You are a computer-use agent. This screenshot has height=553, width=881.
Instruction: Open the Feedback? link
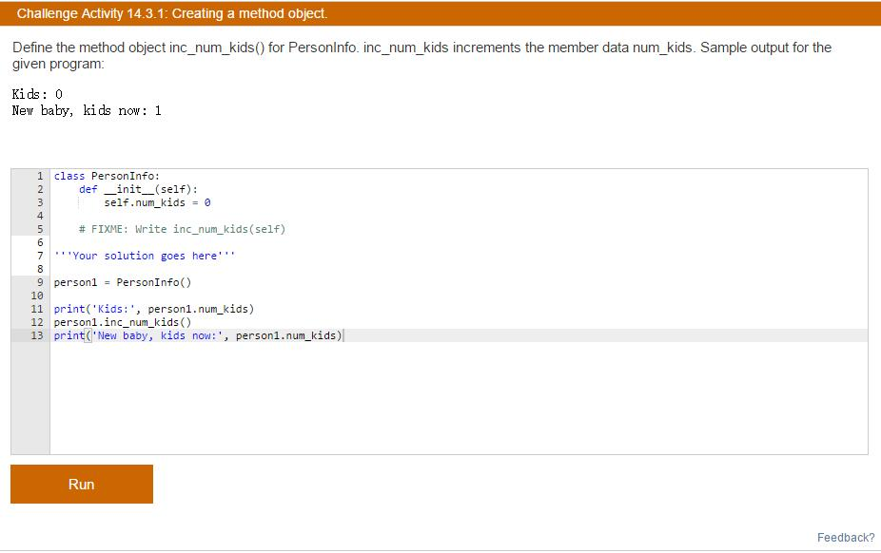click(846, 537)
